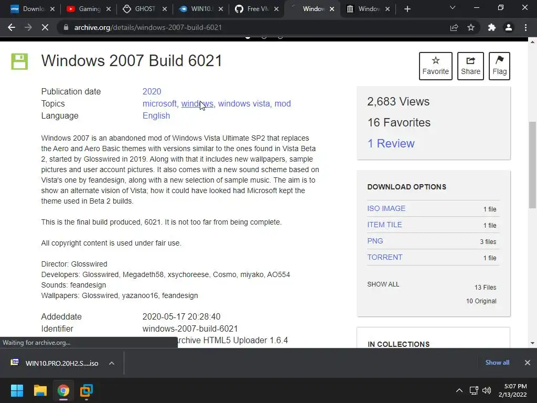Screen dimensions: 537x403
Task: Open the tab search chevron
Action: 453,7
